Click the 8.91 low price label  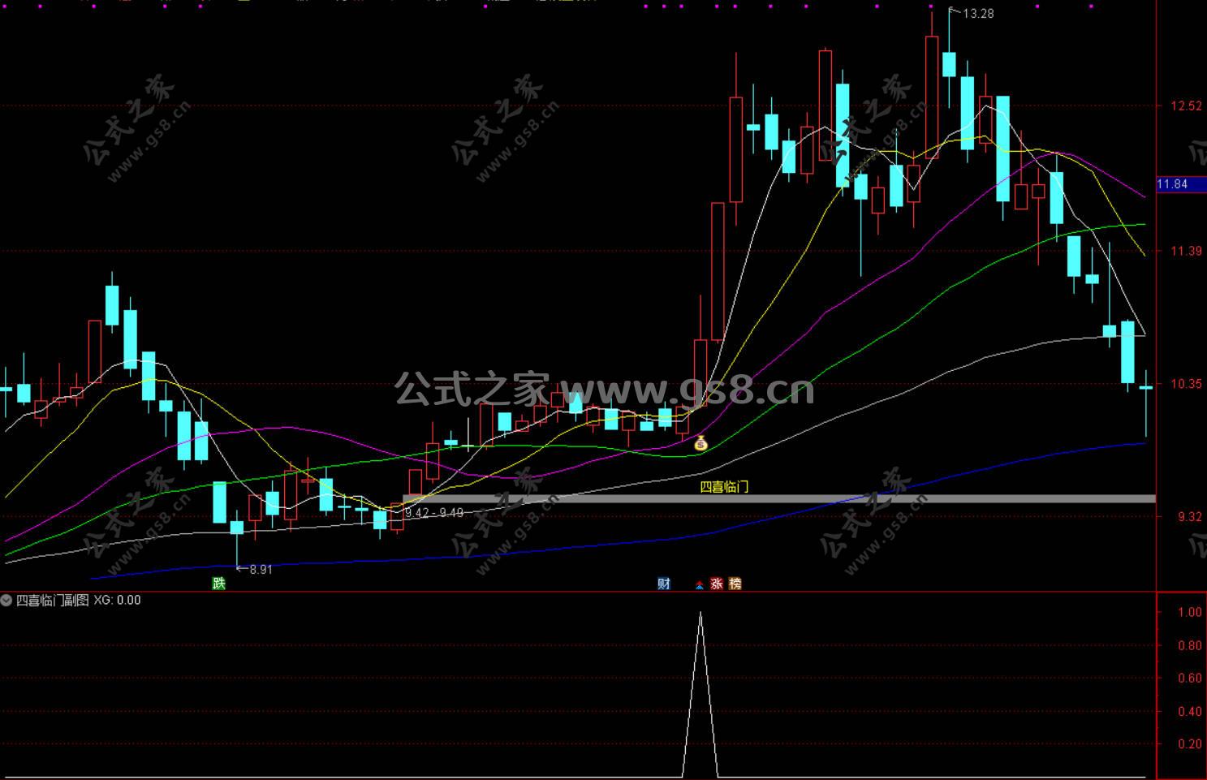click(261, 570)
